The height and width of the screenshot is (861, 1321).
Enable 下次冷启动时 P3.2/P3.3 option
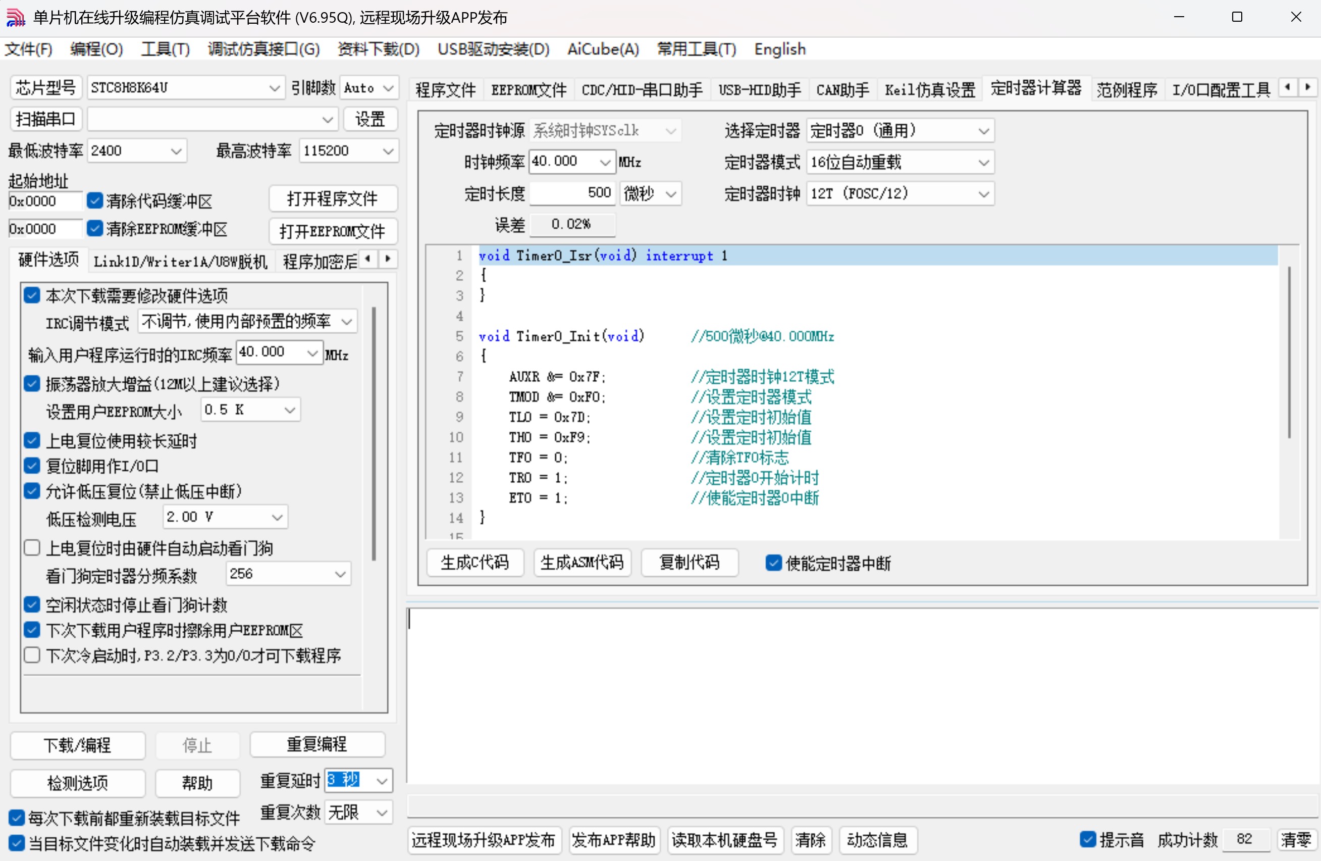tap(32, 655)
